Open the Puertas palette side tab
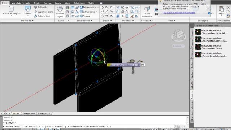 click(192, 43)
